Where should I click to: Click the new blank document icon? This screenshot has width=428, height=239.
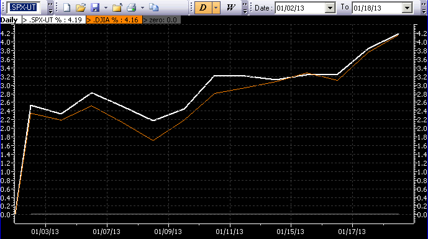pyautogui.click(x=67, y=7)
